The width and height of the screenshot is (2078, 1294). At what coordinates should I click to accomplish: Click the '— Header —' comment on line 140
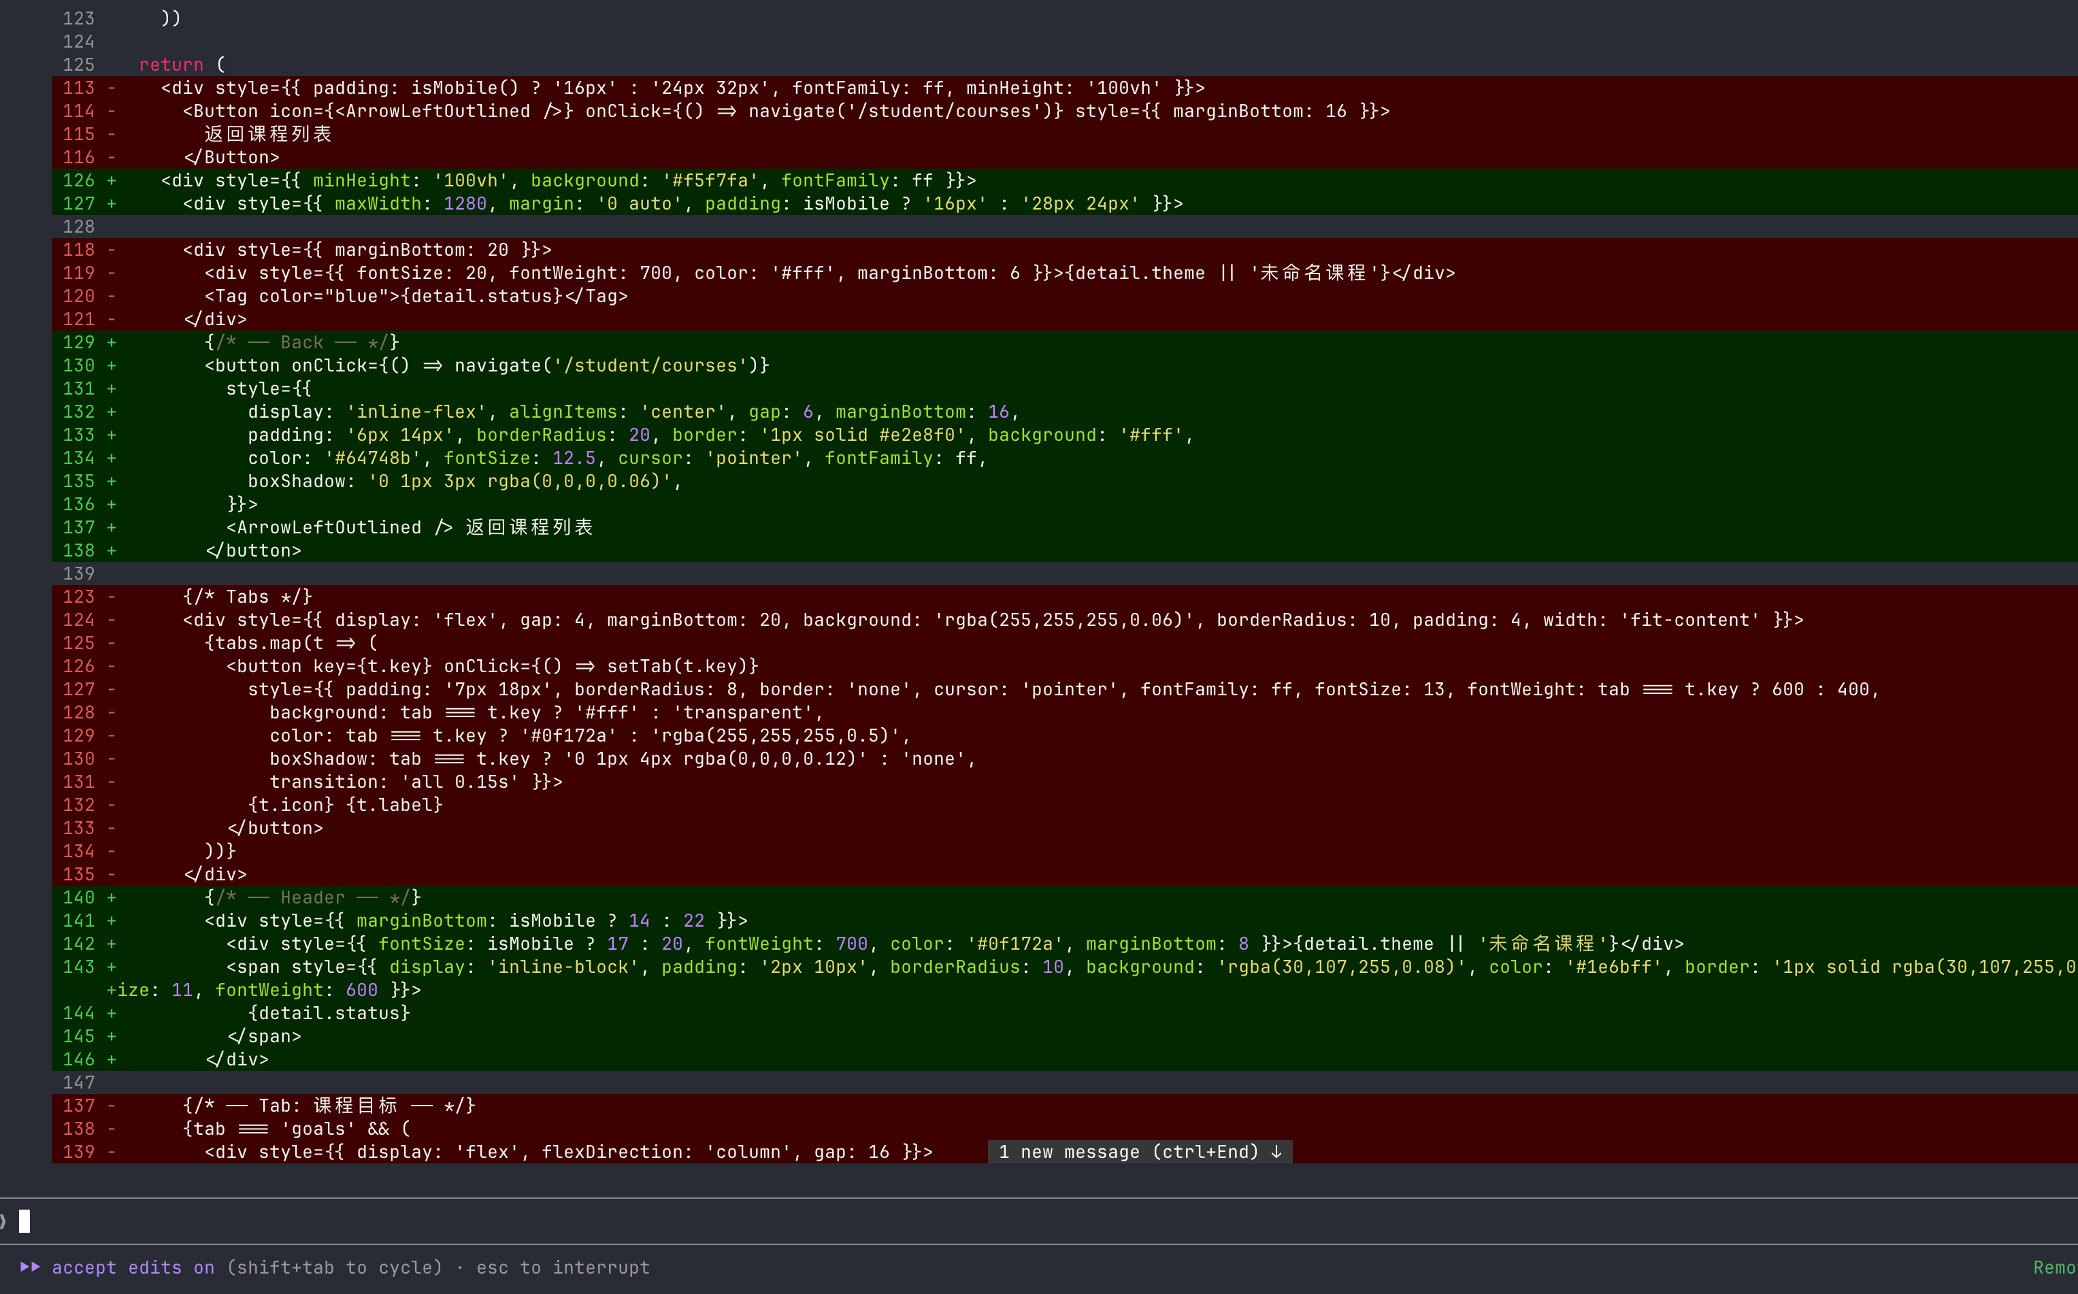point(312,898)
